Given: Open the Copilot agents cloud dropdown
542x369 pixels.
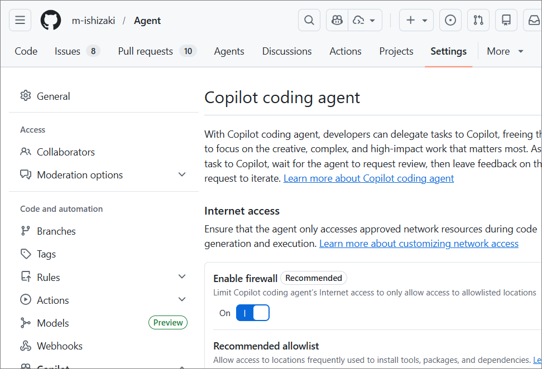Looking at the screenshot, I should pyautogui.click(x=364, y=21).
